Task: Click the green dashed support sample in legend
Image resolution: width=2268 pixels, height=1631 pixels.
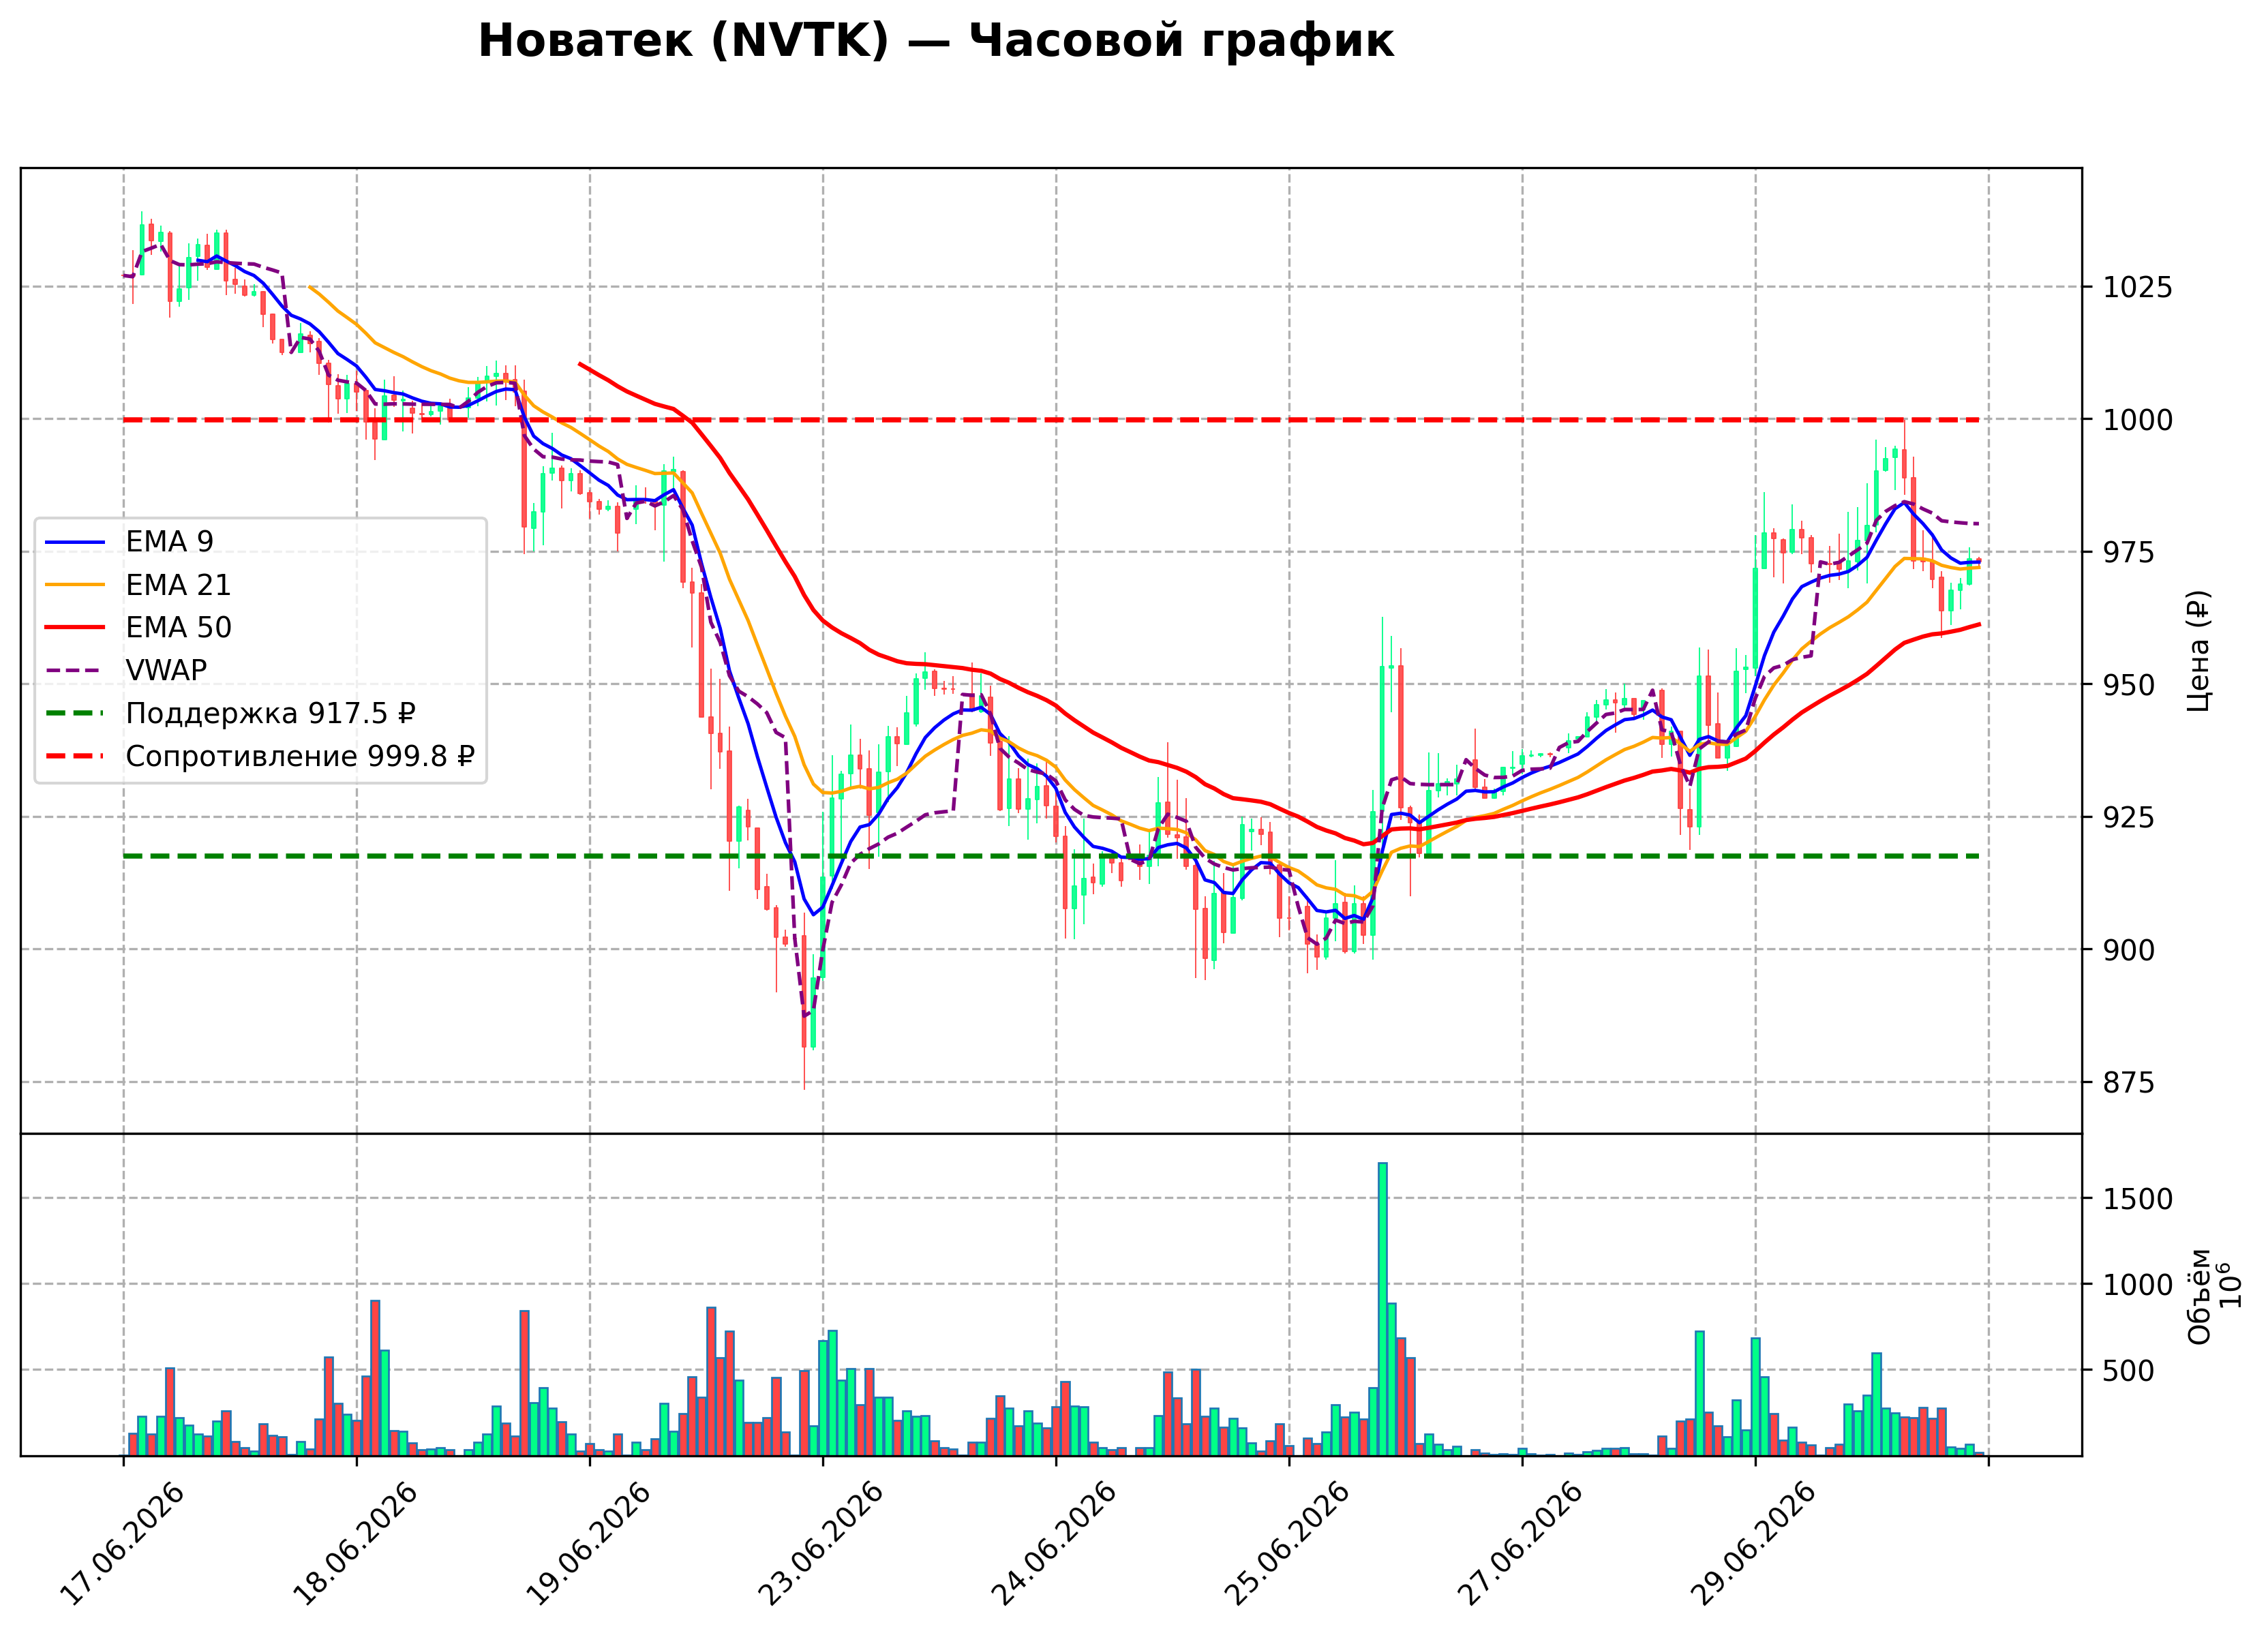Action: (x=75, y=714)
